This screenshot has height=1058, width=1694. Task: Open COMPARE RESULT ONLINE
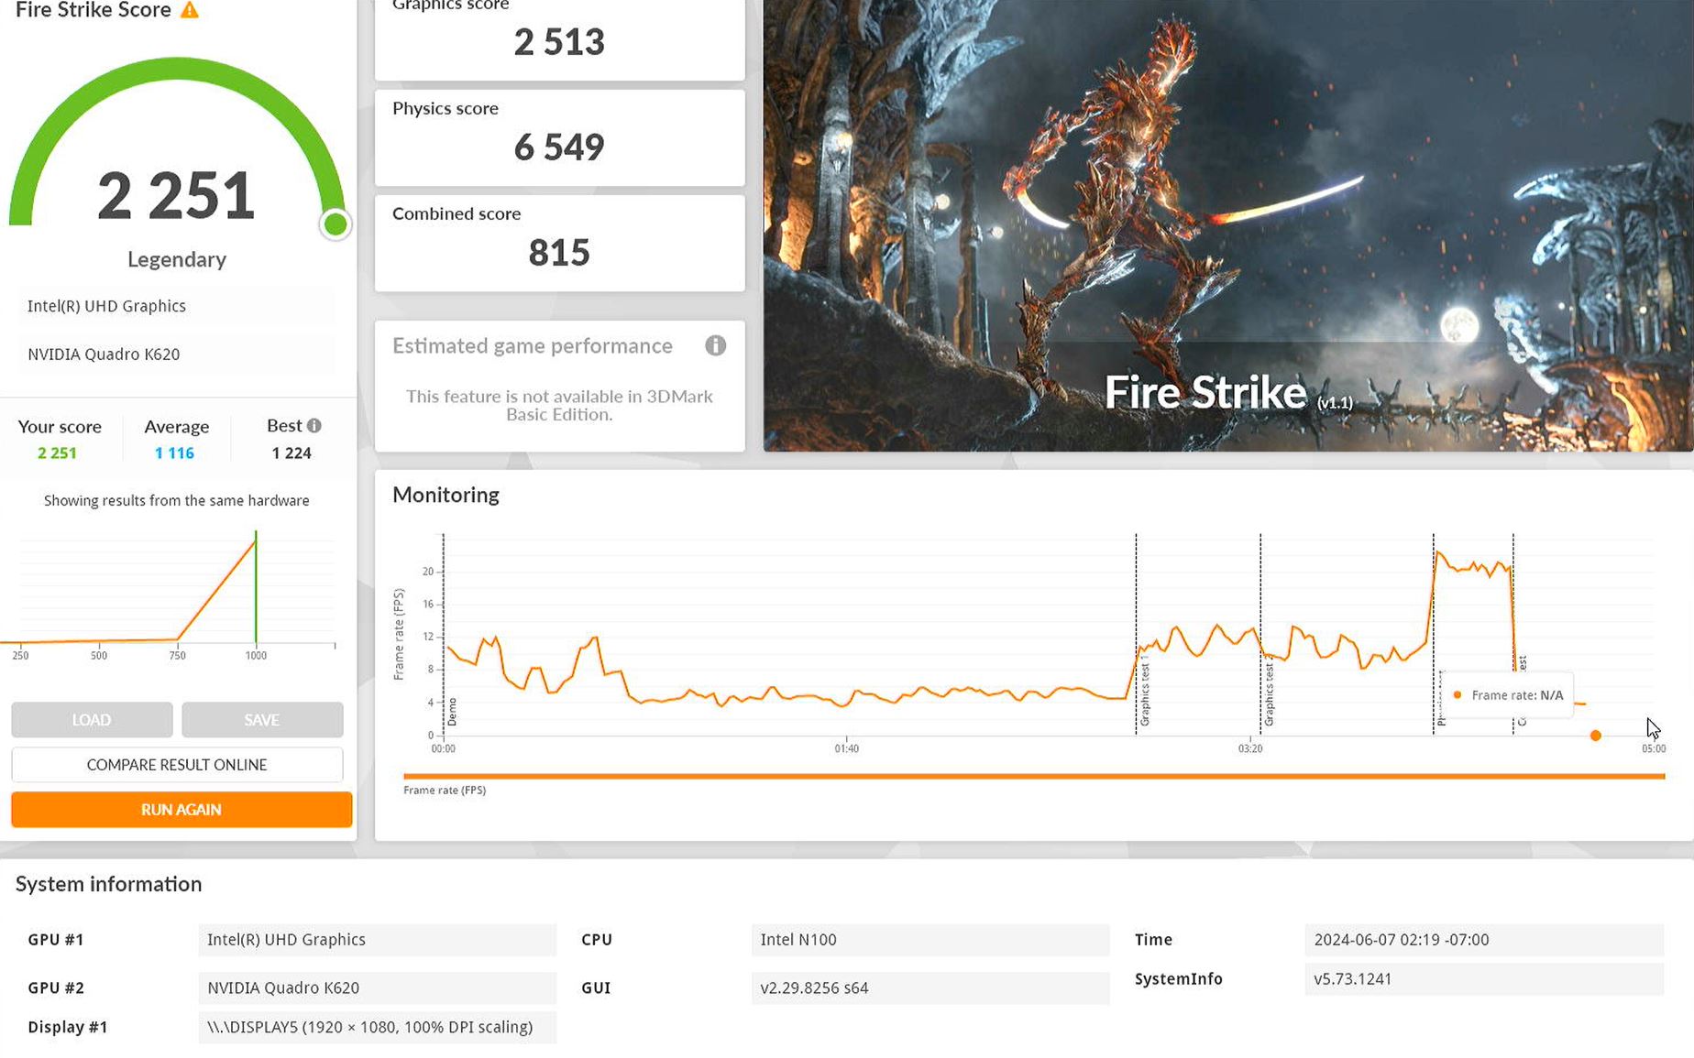177,765
